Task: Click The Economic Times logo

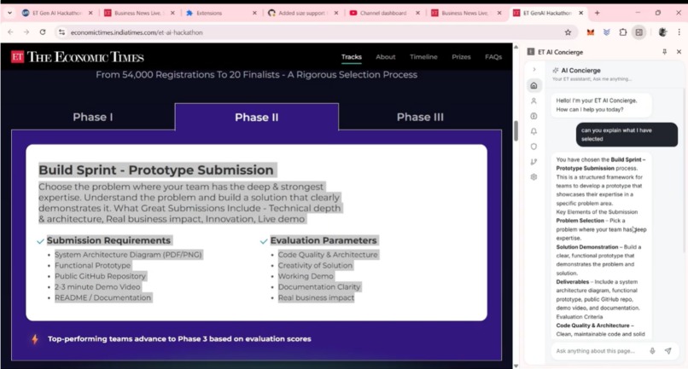Action: click(77, 57)
